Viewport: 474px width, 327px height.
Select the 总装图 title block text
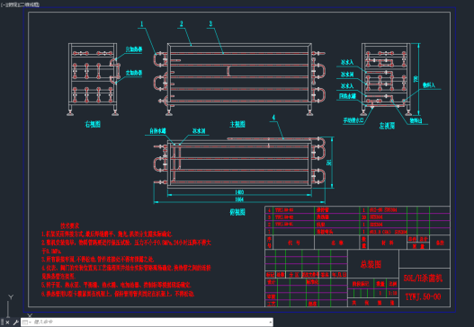coord(371,264)
